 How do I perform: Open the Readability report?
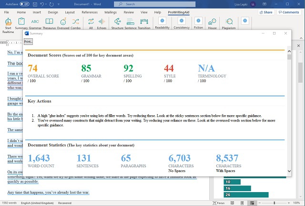coord(162,23)
